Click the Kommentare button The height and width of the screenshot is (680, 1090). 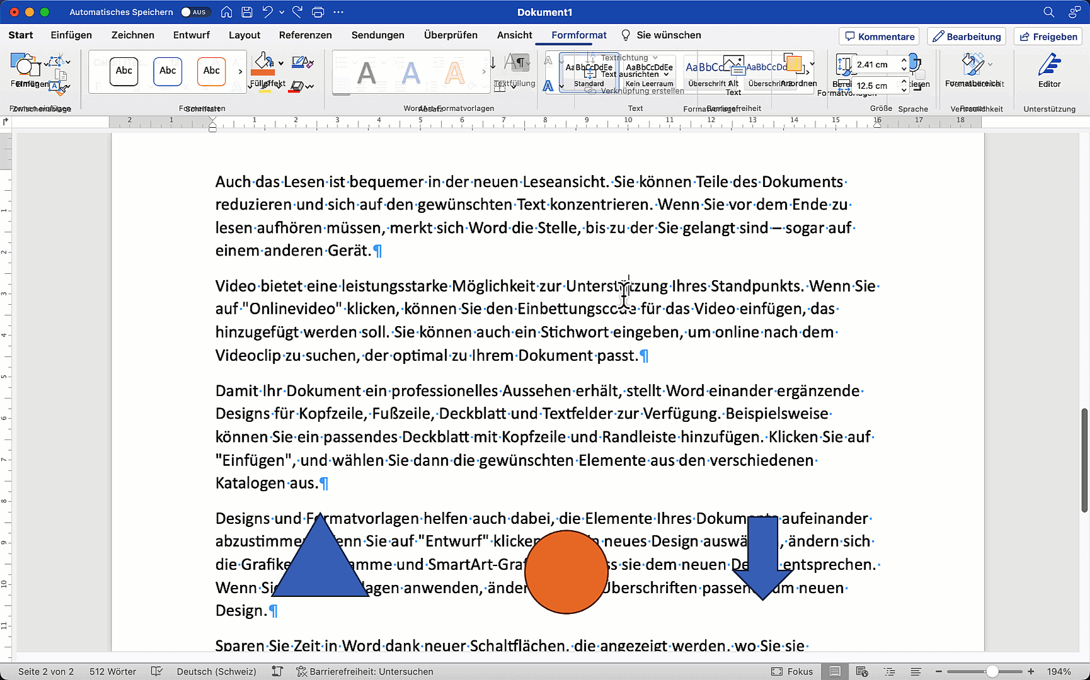click(879, 37)
